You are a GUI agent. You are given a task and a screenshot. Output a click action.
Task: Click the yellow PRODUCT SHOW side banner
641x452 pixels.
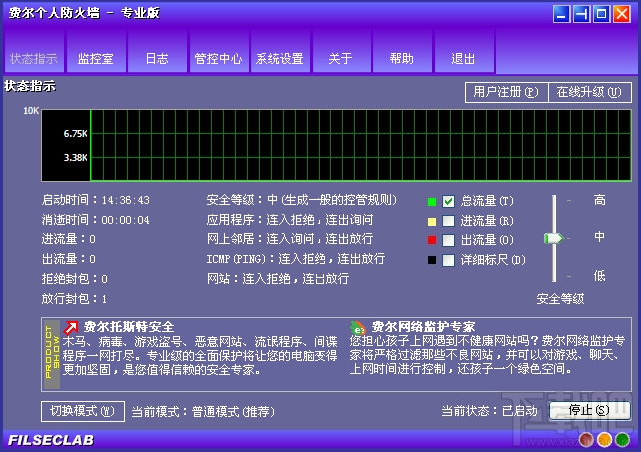tap(52, 354)
